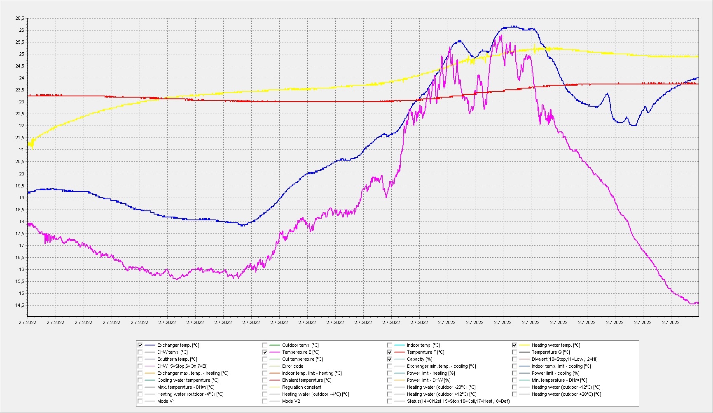Image resolution: width=713 pixels, height=413 pixels.
Task: Uncheck the Temperature E [°C] checkbox
Action: 265,352
